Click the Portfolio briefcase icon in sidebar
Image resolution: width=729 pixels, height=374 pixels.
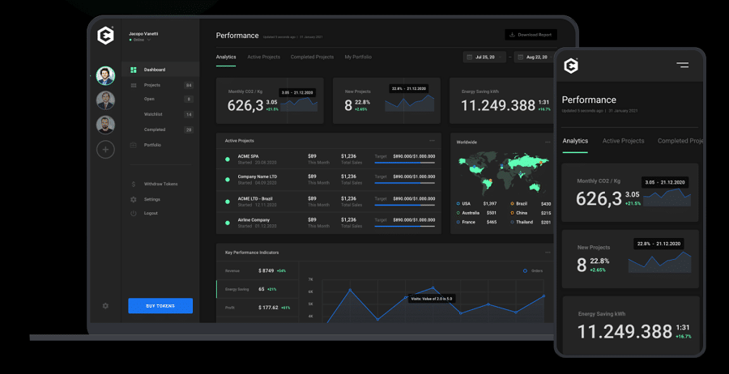(x=134, y=145)
